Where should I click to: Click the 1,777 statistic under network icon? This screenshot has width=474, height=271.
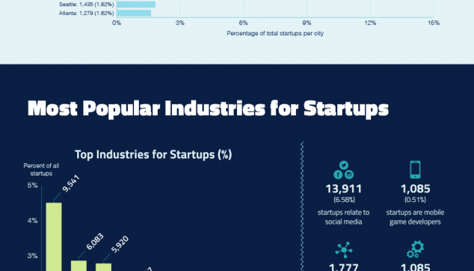click(343, 268)
